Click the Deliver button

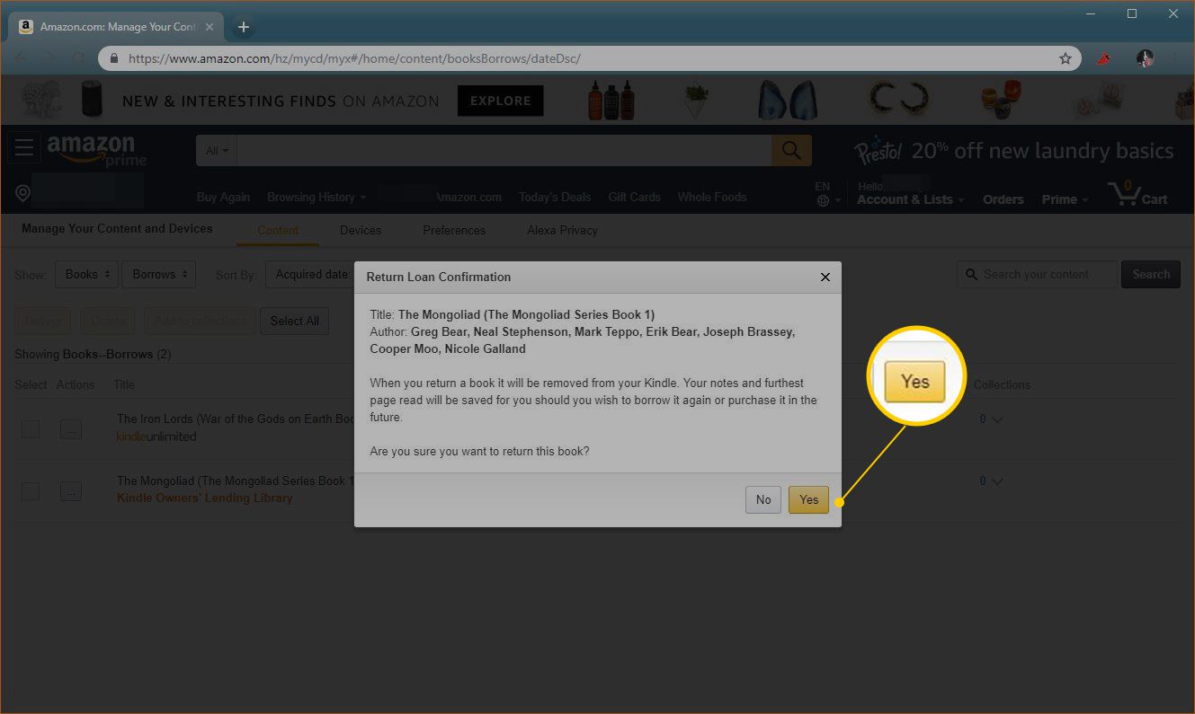coord(44,321)
